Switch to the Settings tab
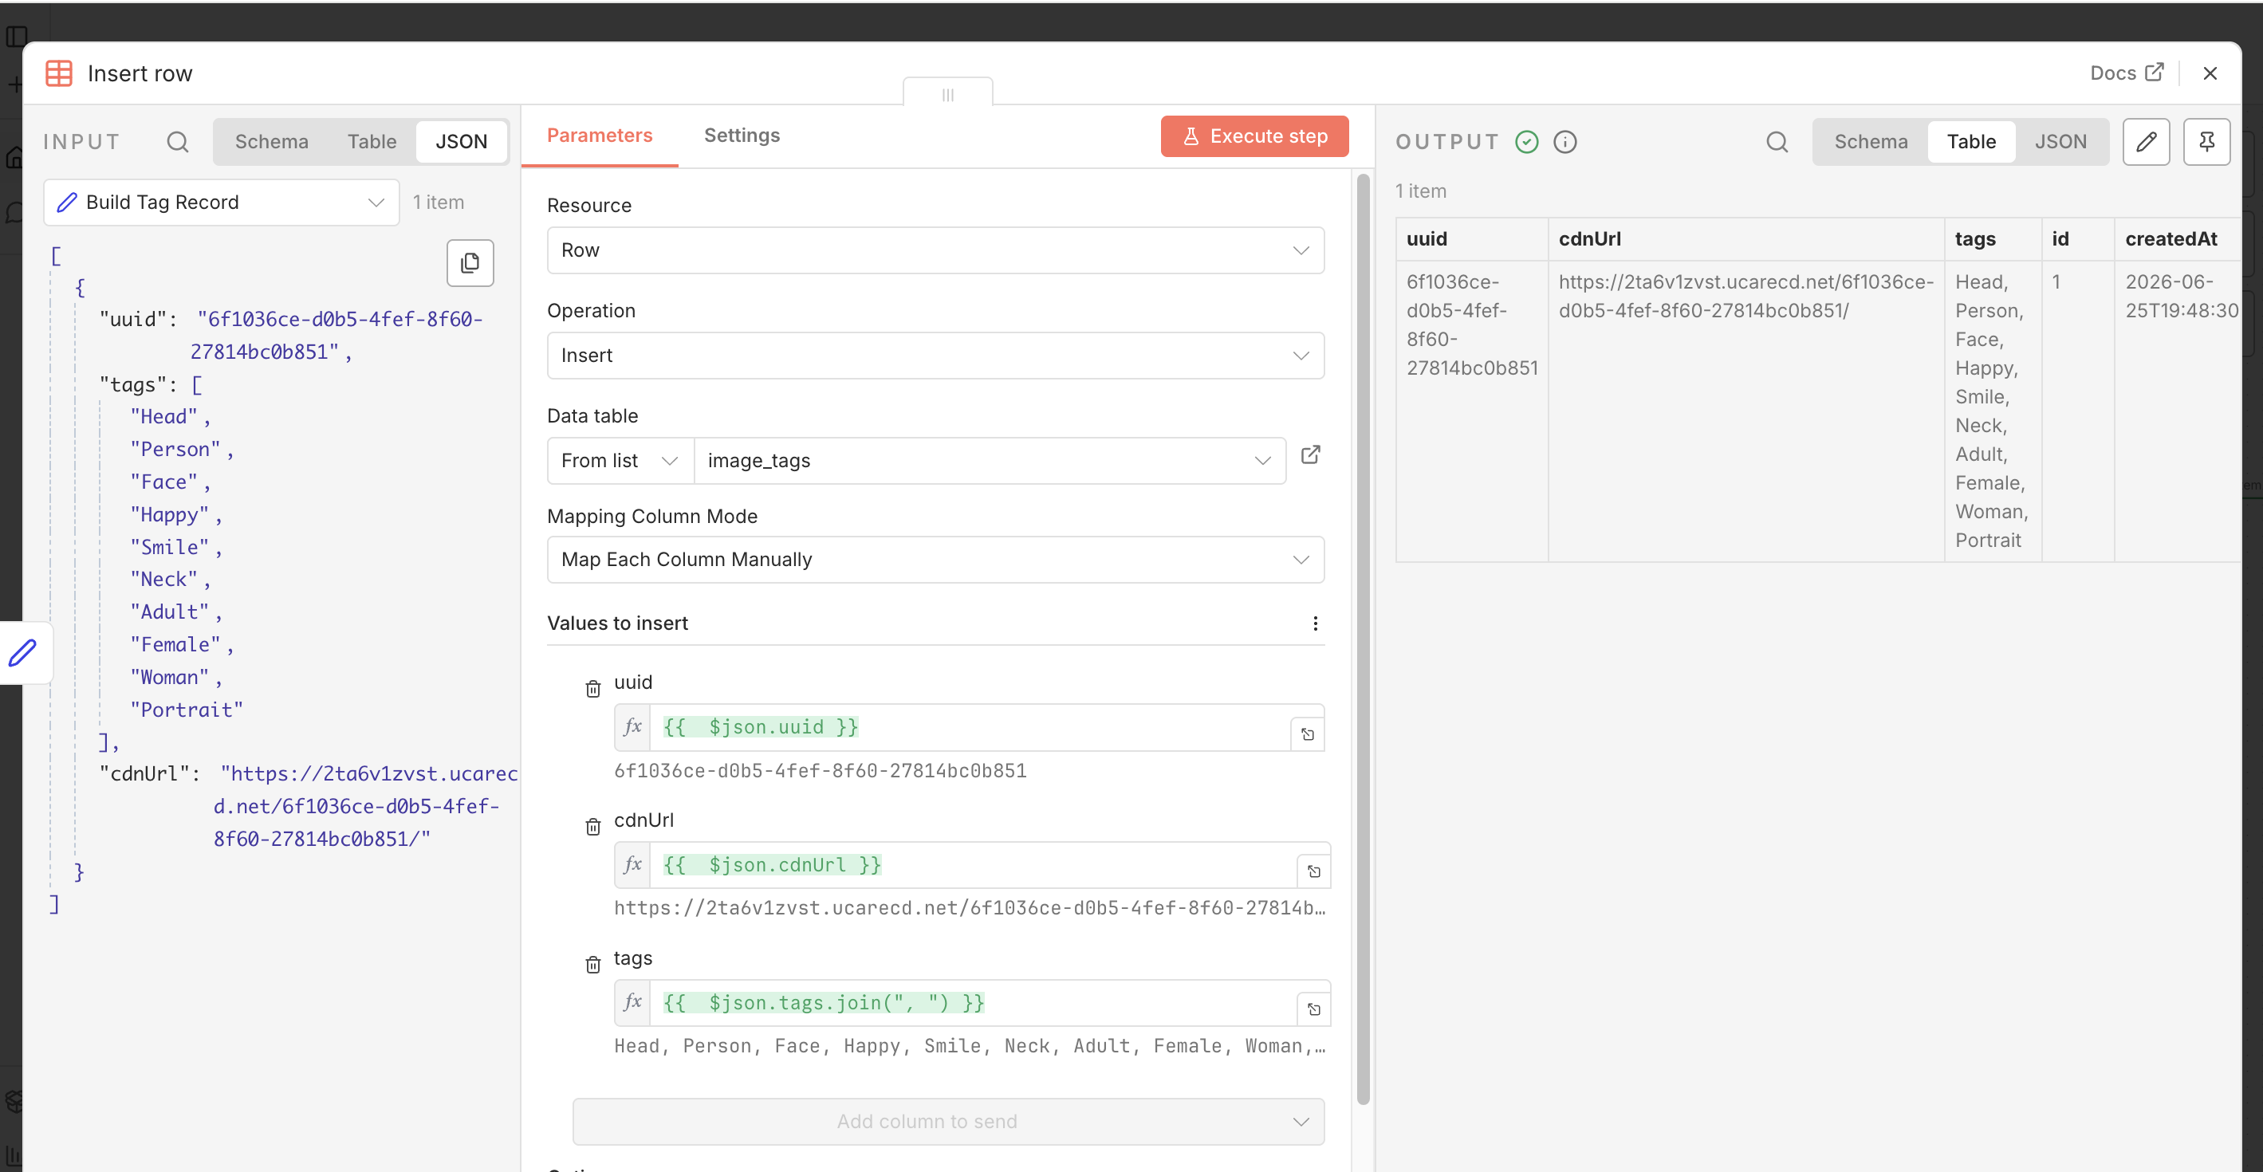This screenshot has width=2263, height=1172. coord(742,136)
